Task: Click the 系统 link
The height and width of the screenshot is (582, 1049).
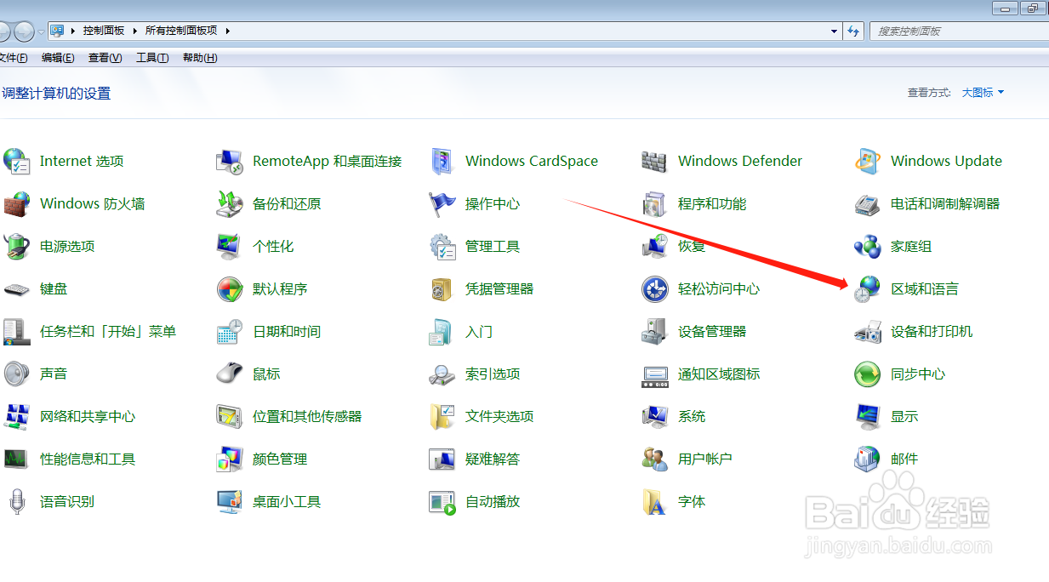Action: [x=692, y=417]
